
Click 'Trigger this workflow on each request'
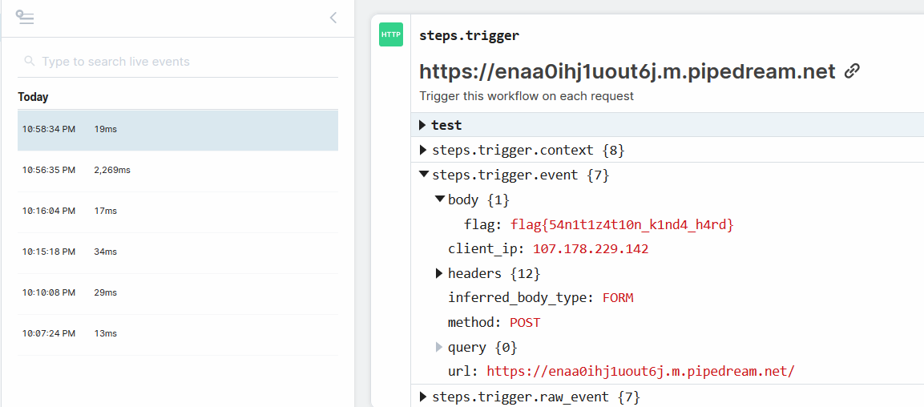[527, 96]
